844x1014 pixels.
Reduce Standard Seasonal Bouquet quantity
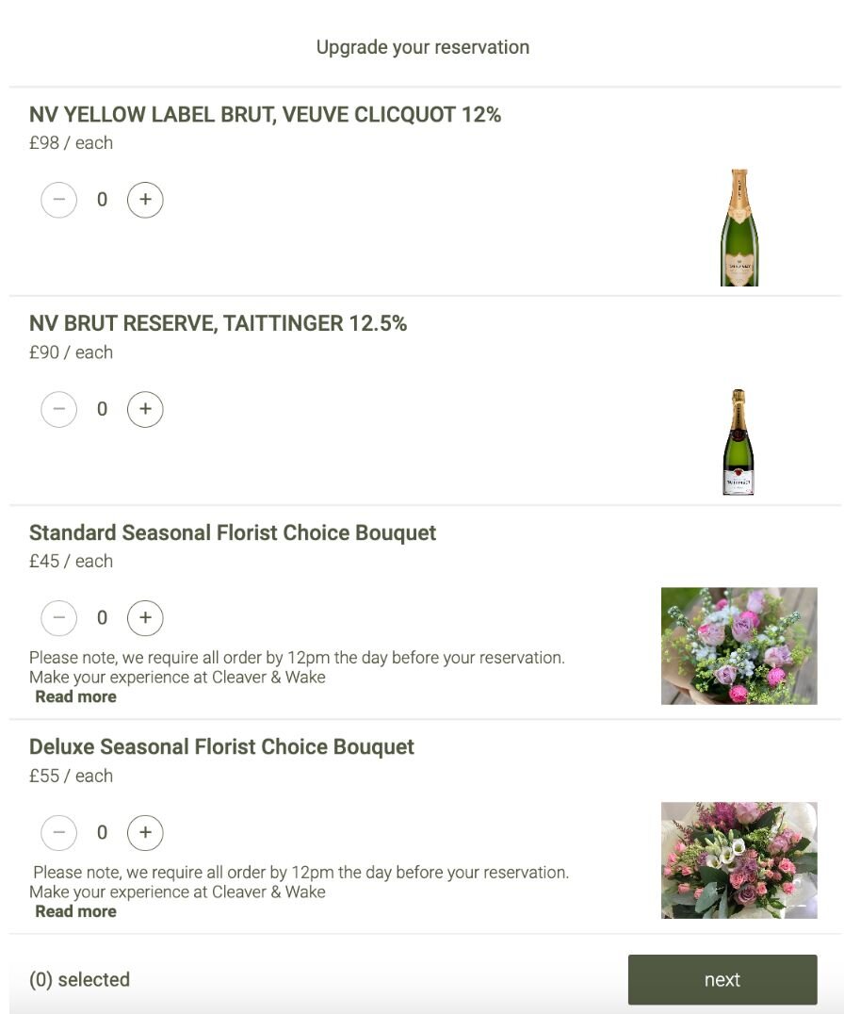pyautogui.click(x=59, y=618)
